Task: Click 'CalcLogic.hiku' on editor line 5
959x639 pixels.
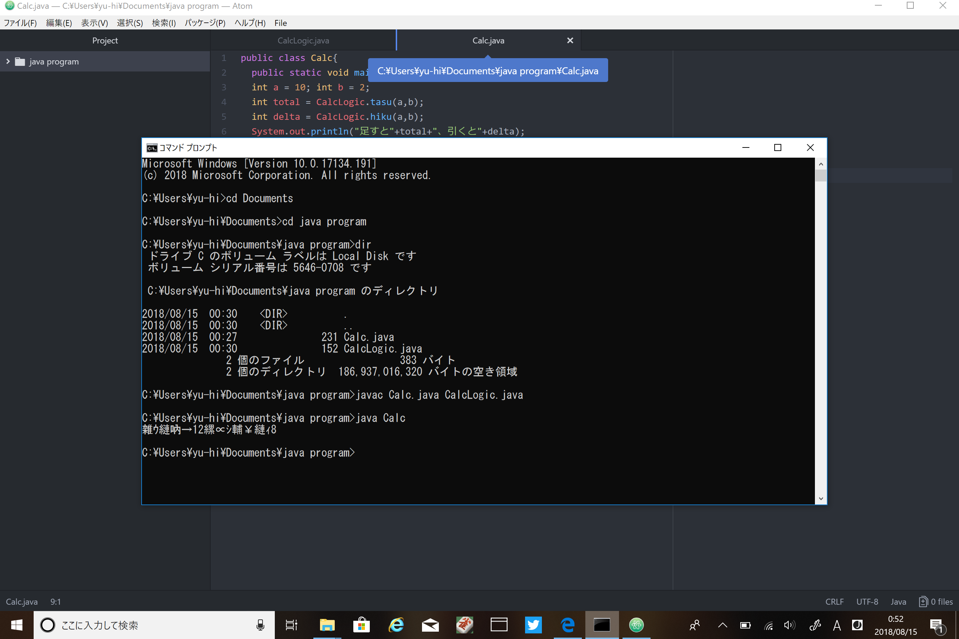Action: pos(354,117)
